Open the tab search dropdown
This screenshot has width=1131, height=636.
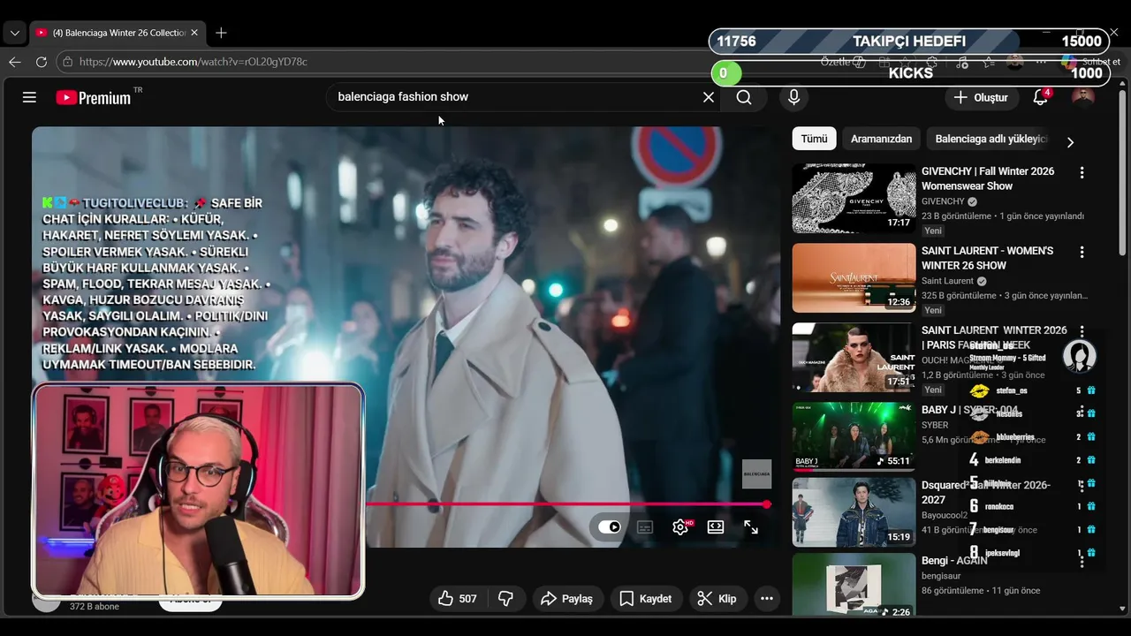pyautogui.click(x=14, y=33)
